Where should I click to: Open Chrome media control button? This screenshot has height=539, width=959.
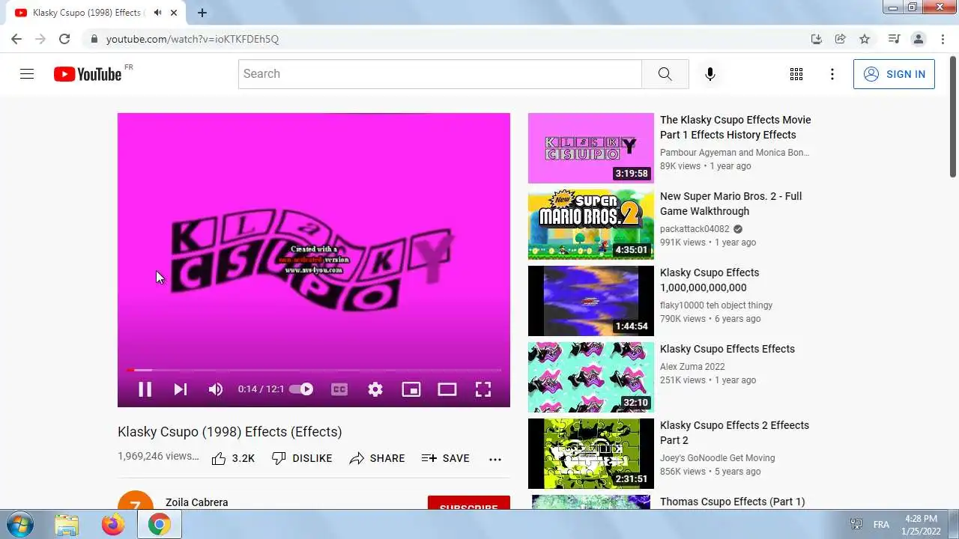pyautogui.click(x=894, y=39)
